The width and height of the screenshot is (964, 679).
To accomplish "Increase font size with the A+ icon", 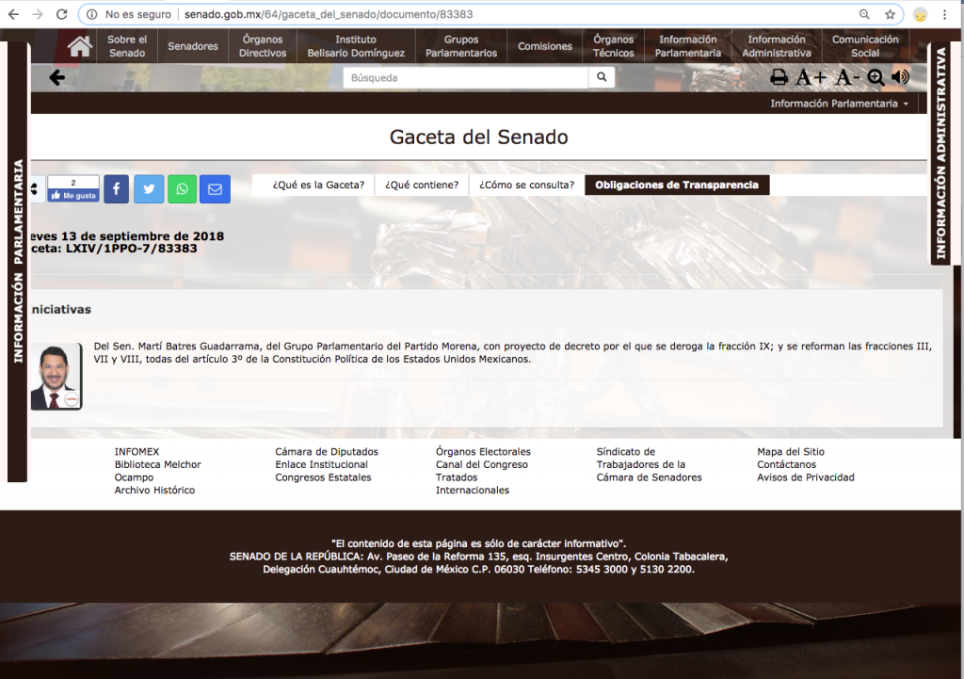I will 811,78.
